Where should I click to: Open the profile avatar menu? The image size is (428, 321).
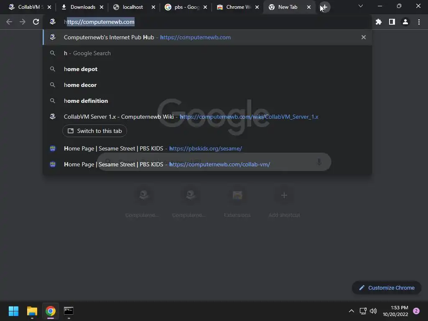405,22
